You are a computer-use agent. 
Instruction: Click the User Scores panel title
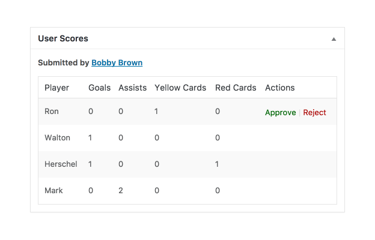tap(63, 38)
